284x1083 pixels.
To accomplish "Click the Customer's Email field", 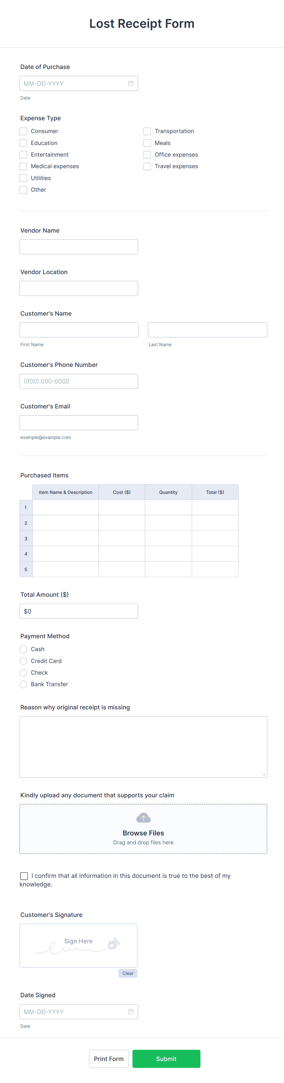I will [x=79, y=422].
